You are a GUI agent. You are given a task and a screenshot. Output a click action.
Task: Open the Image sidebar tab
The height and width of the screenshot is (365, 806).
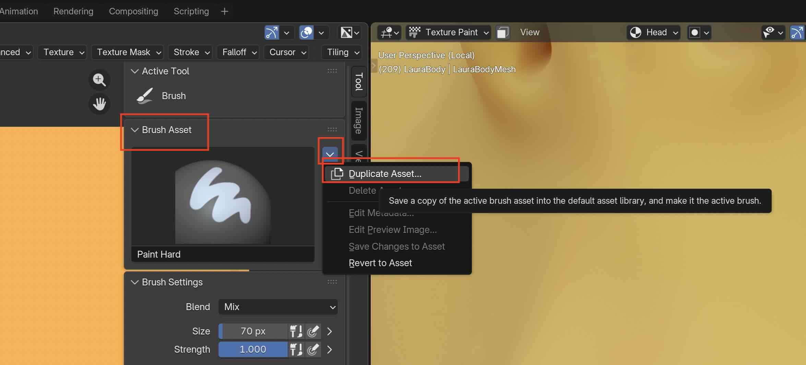(359, 120)
